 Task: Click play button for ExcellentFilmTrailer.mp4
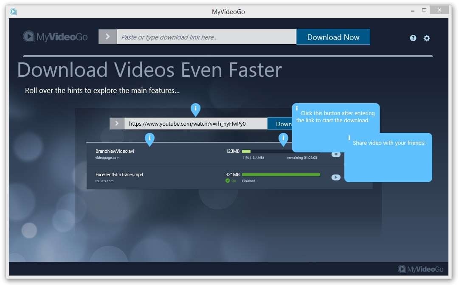[336, 177]
